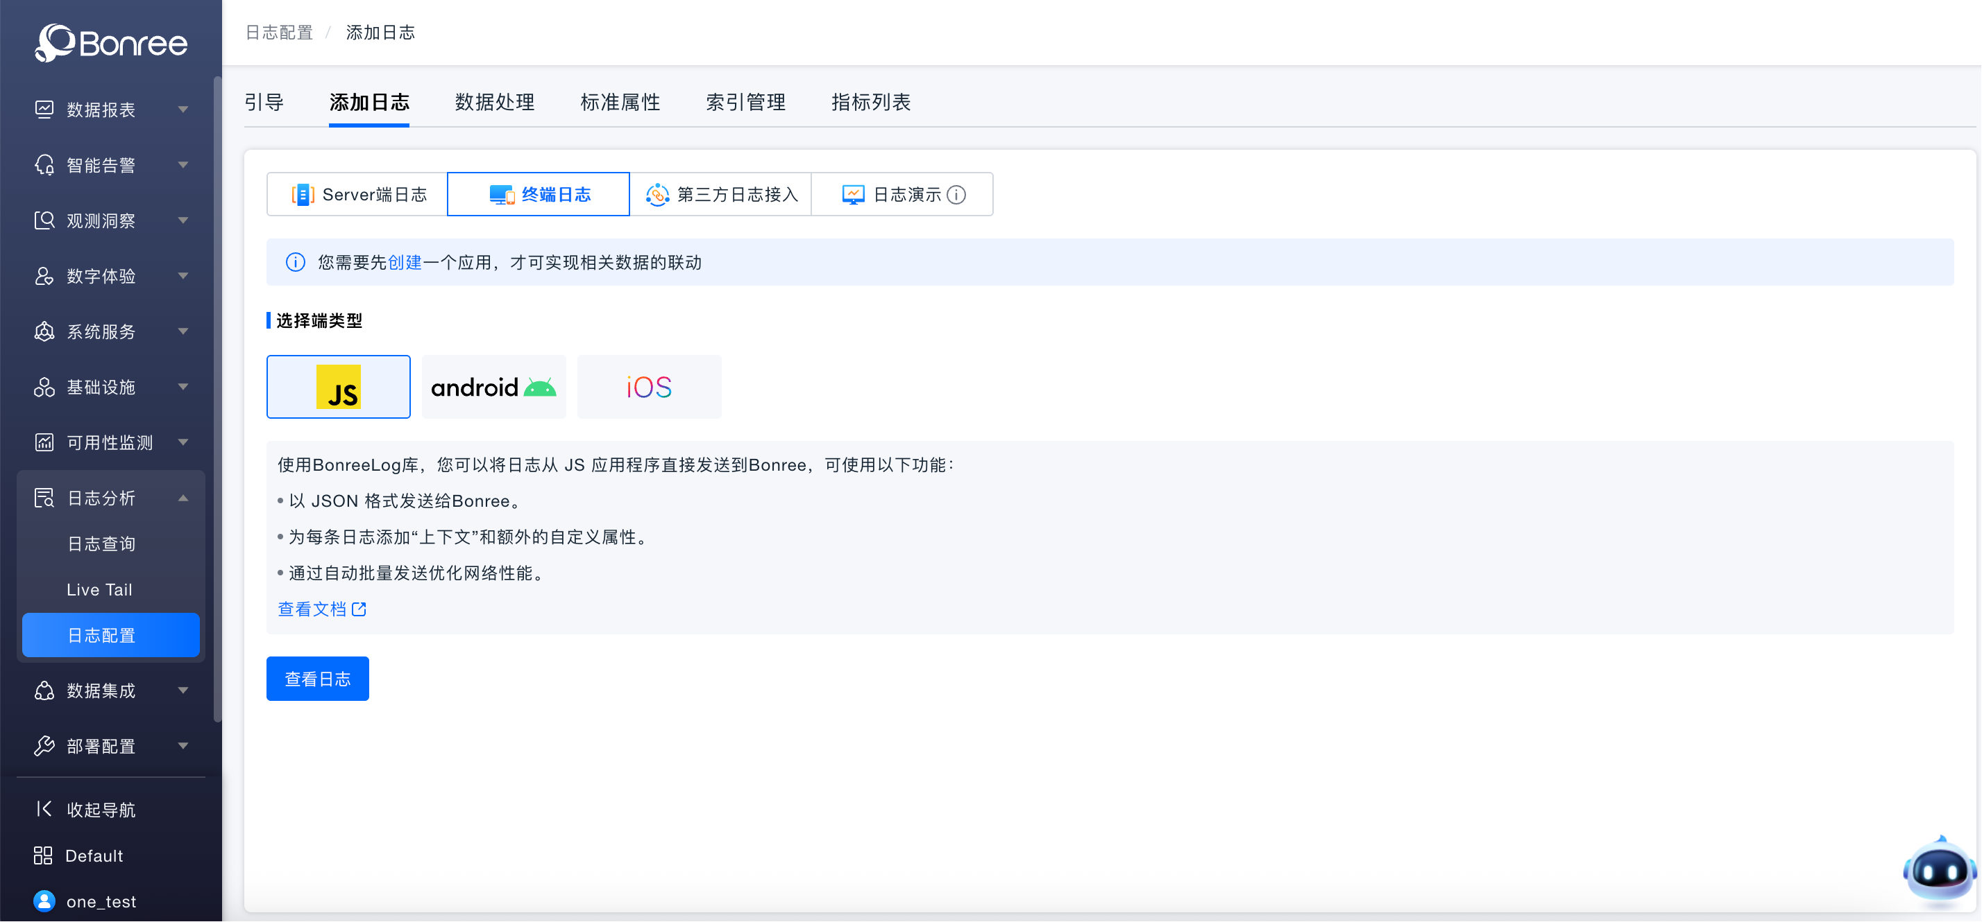This screenshot has width=1982, height=922.
Task: Open Live Tail in sidebar
Action: click(99, 590)
